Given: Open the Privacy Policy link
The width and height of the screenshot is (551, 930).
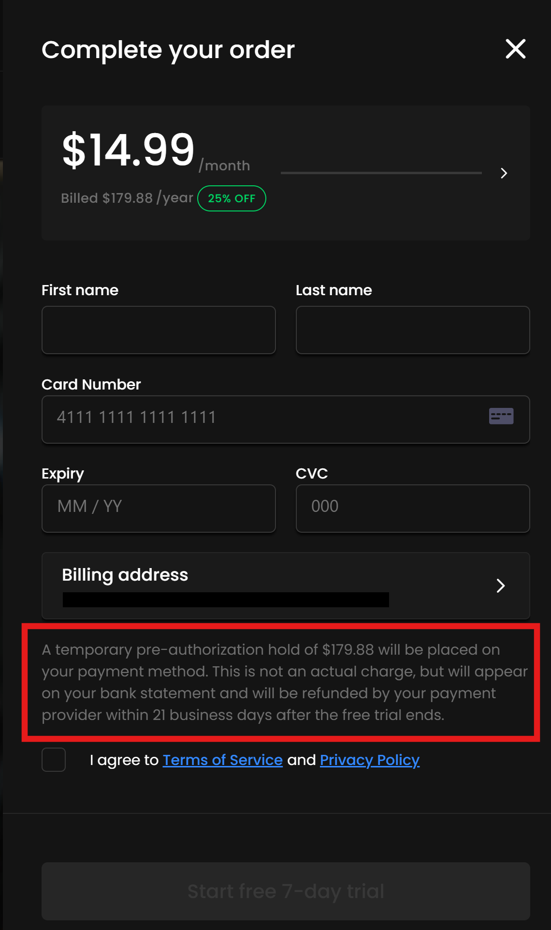Looking at the screenshot, I should pos(369,760).
